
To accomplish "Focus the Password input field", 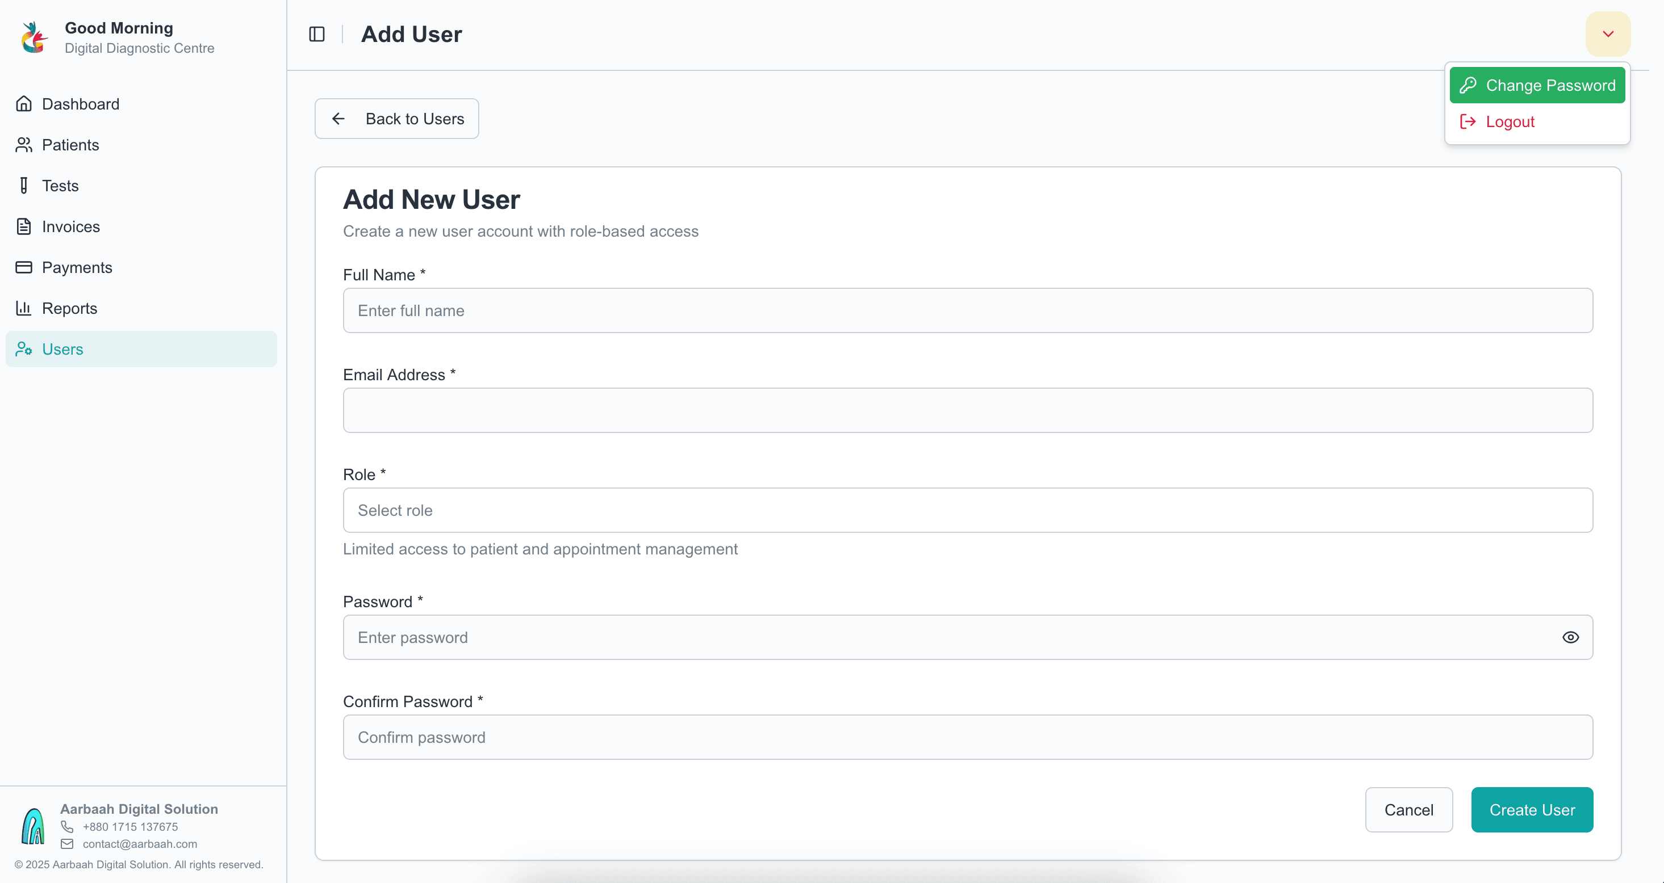I will 968,637.
